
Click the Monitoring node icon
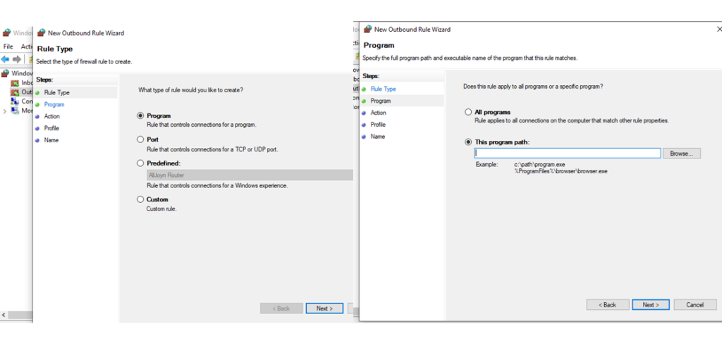15,111
